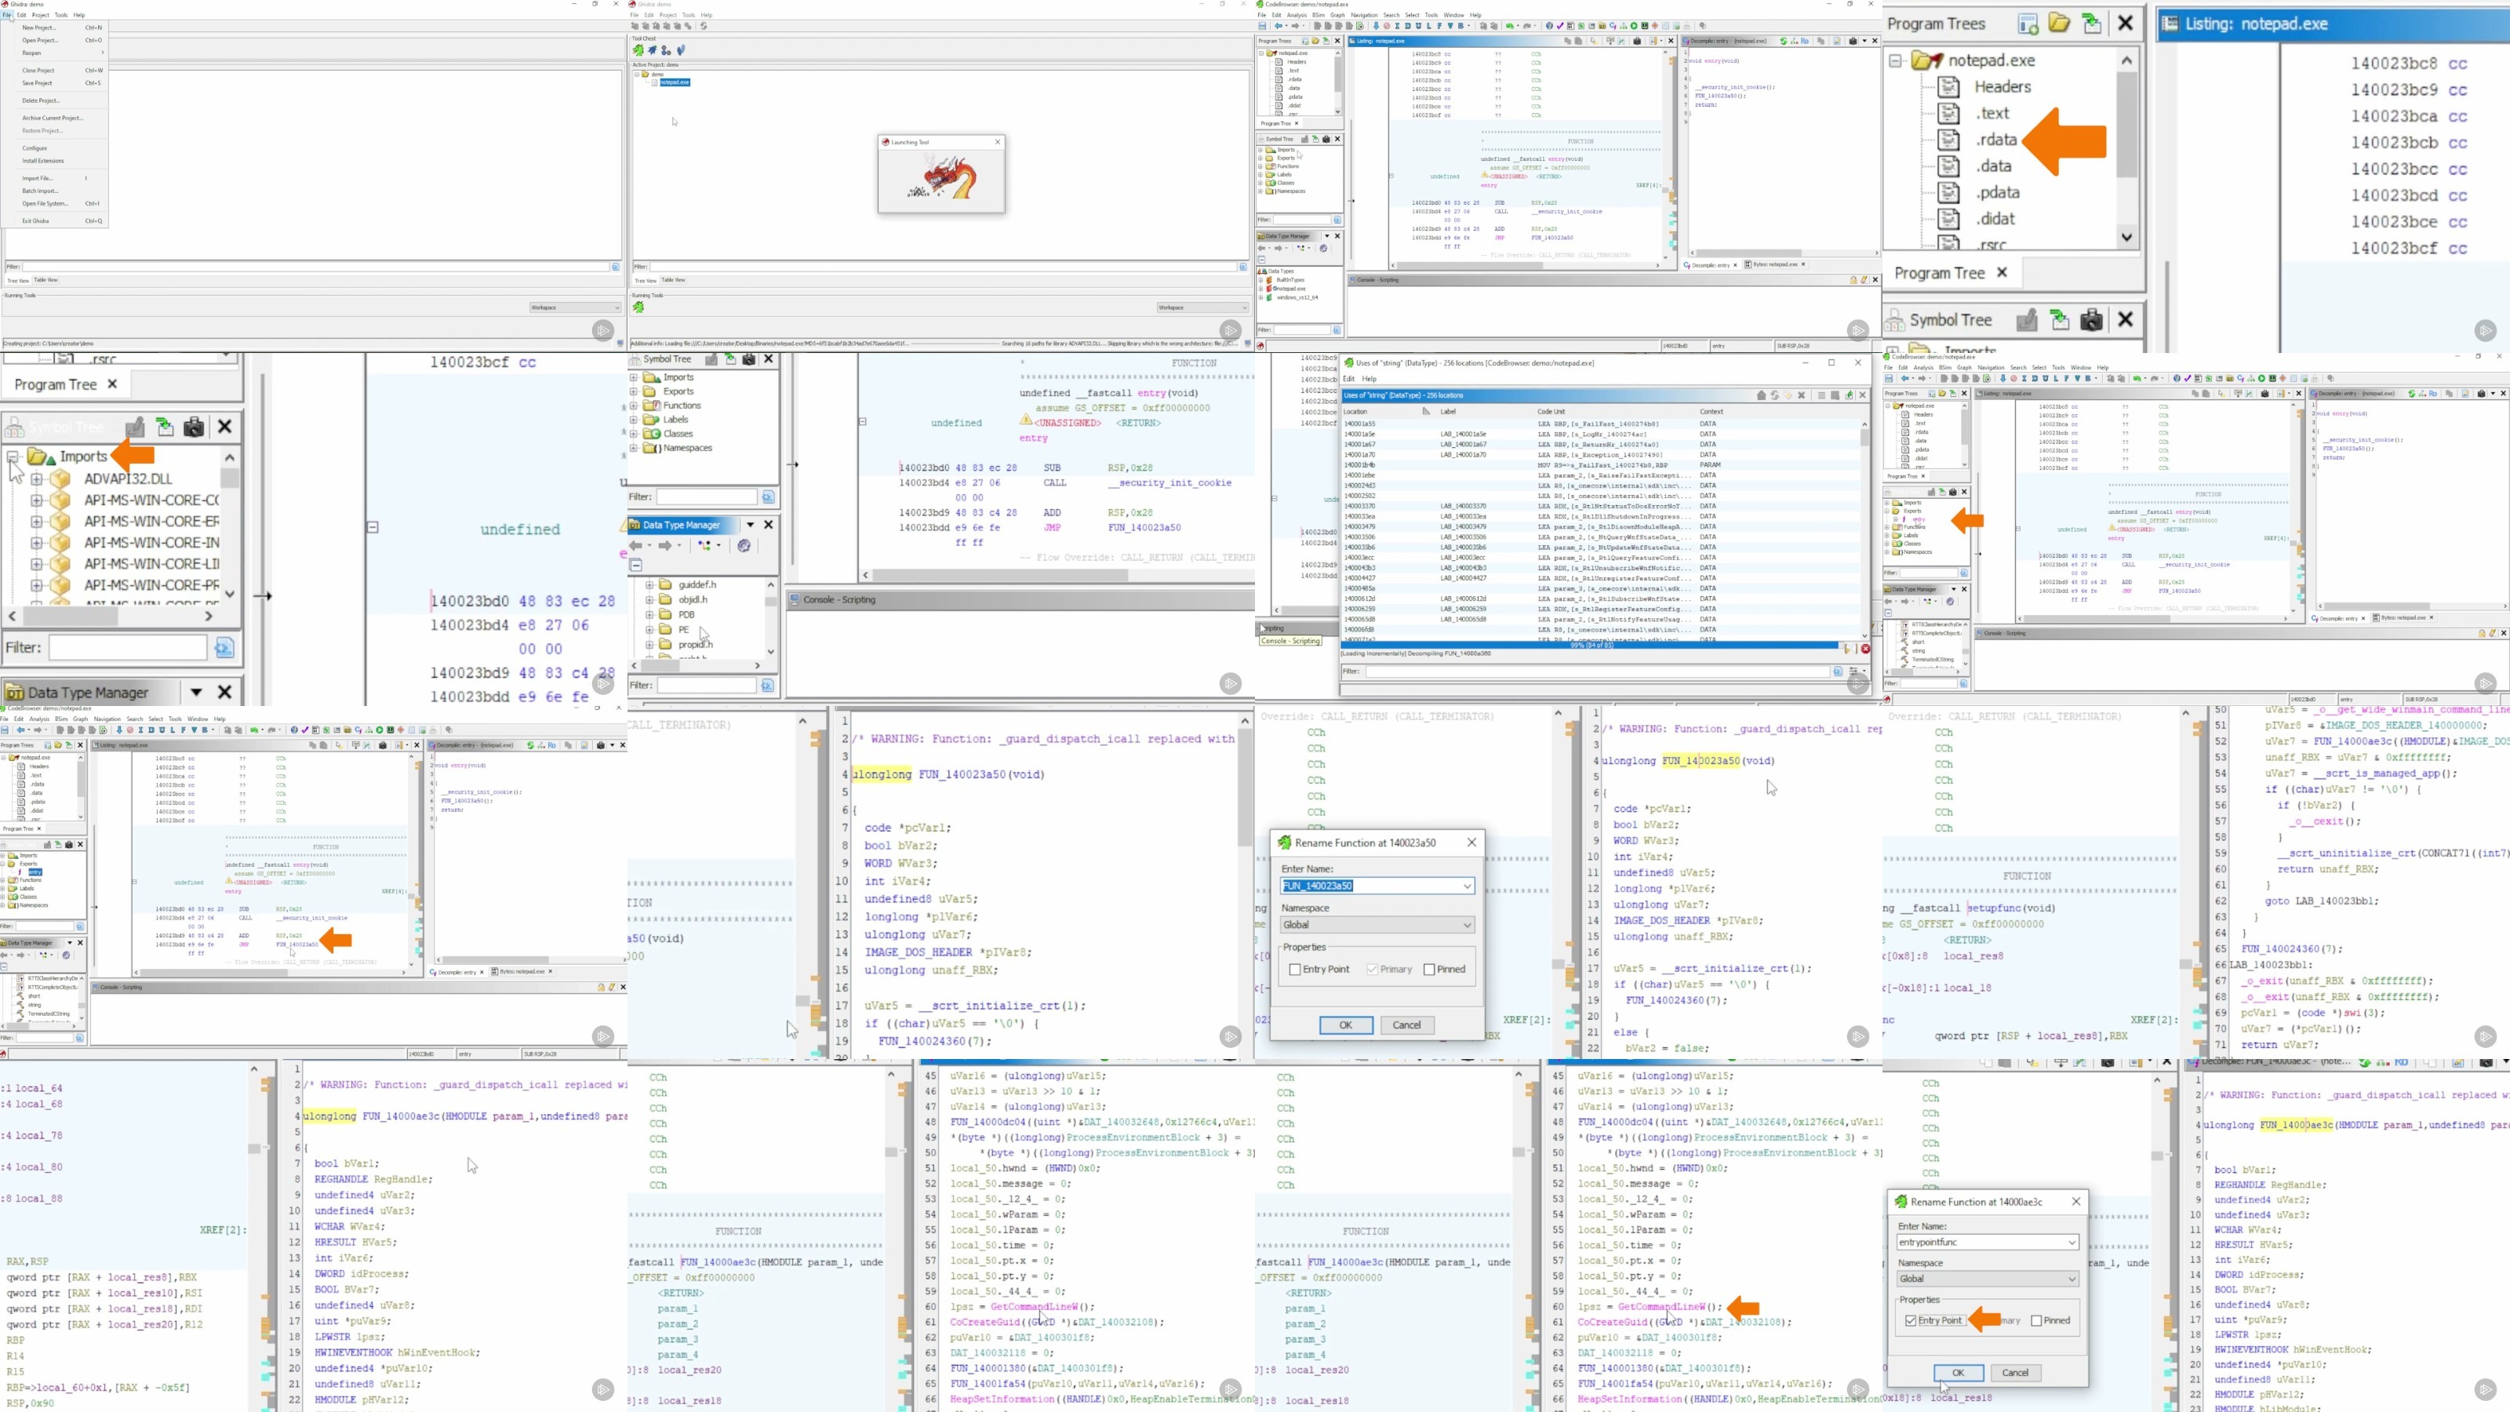The height and width of the screenshot is (1412, 2510).
Task: Click the enlarged Headers fragment icon in Program Trees
Action: coord(1948,87)
